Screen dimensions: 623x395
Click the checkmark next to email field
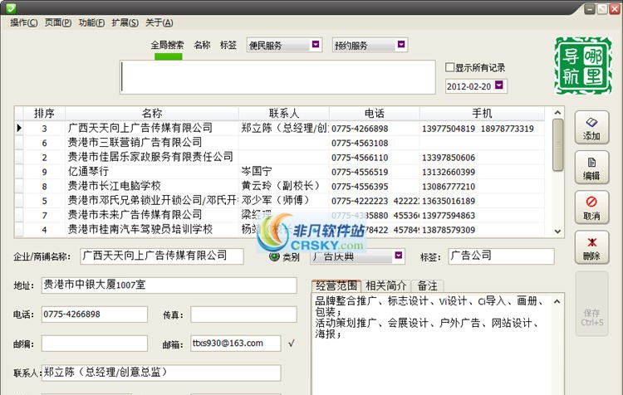click(291, 342)
